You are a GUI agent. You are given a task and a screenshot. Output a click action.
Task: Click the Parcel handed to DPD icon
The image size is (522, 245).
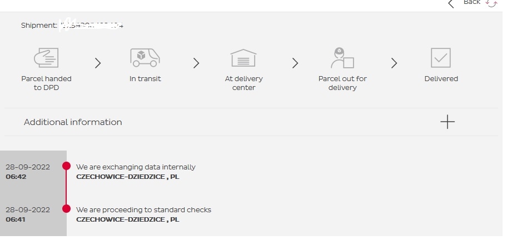tap(46, 58)
